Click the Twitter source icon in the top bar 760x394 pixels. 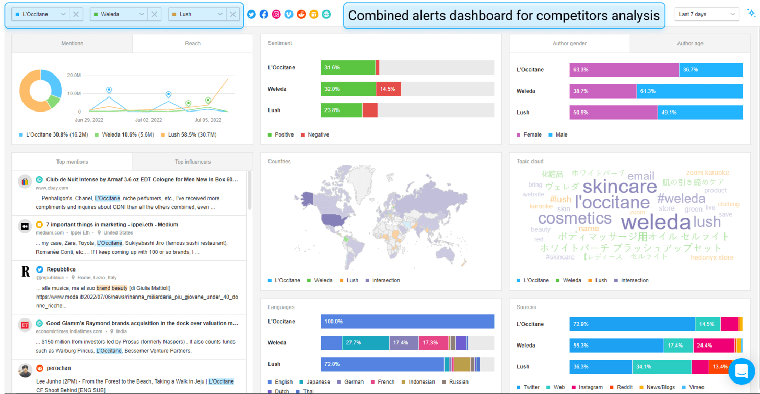[251, 14]
